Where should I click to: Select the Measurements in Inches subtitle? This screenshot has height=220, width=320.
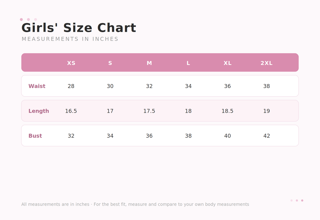(70, 39)
